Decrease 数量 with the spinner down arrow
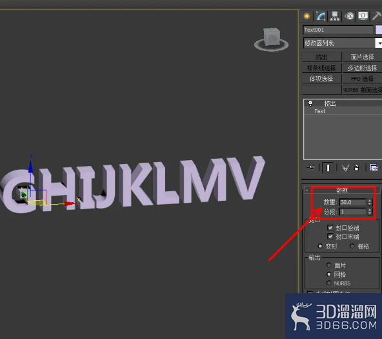The image size is (382, 339). click(370, 204)
